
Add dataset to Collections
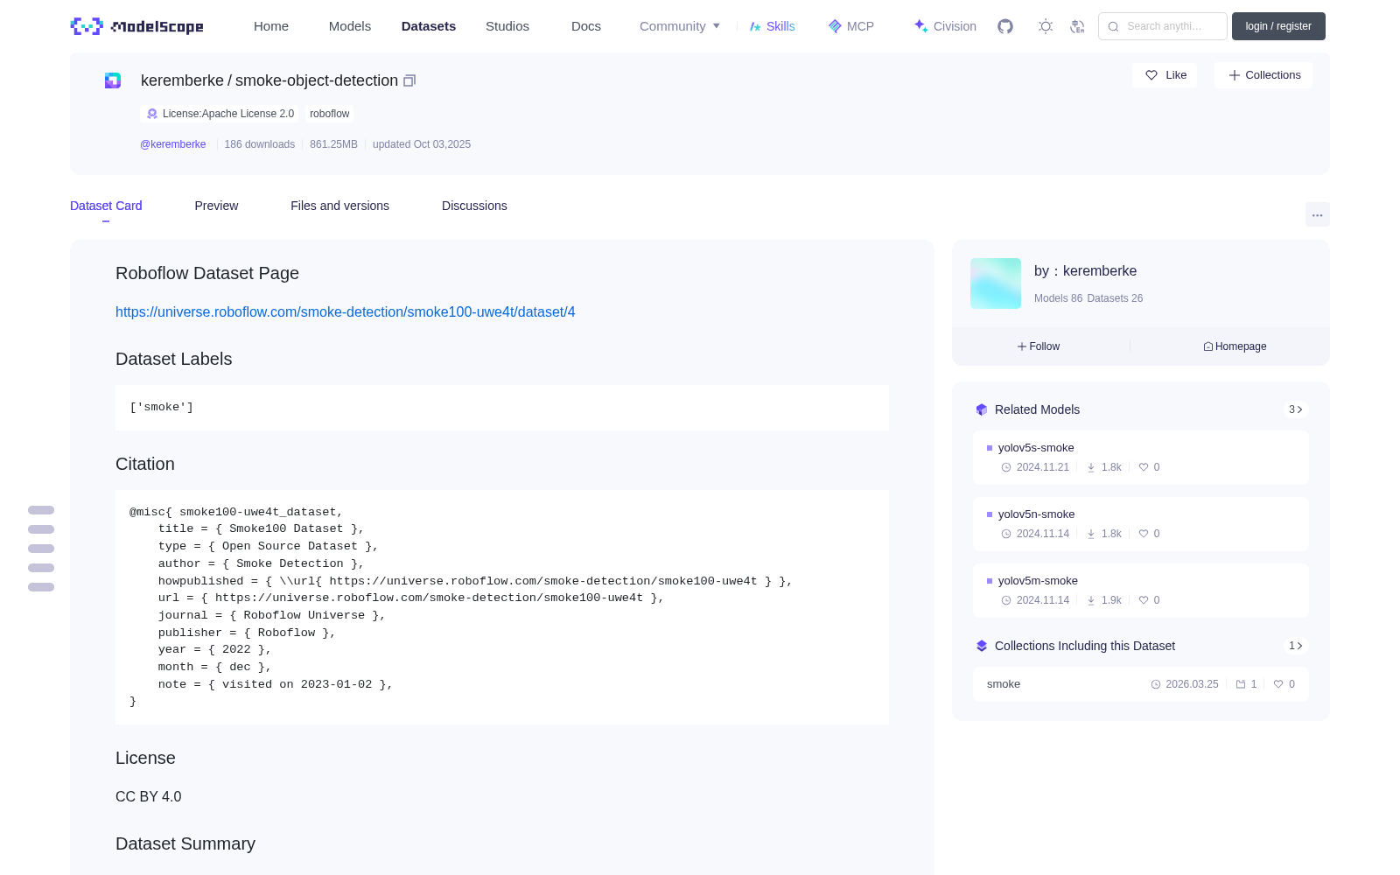pos(1263,75)
